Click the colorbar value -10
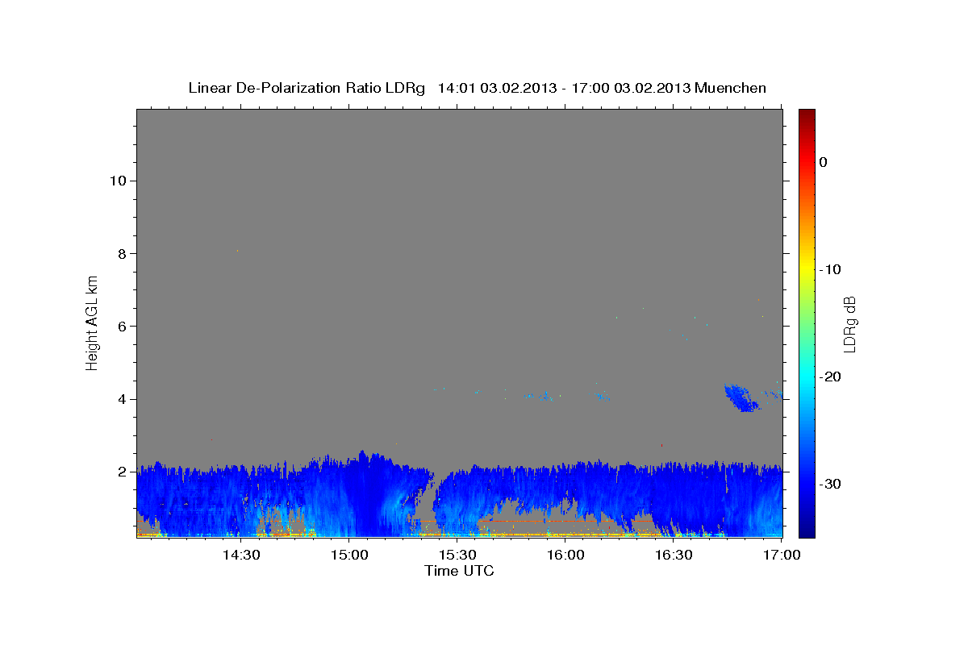This screenshot has width=968, height=645. pos(831,269)
